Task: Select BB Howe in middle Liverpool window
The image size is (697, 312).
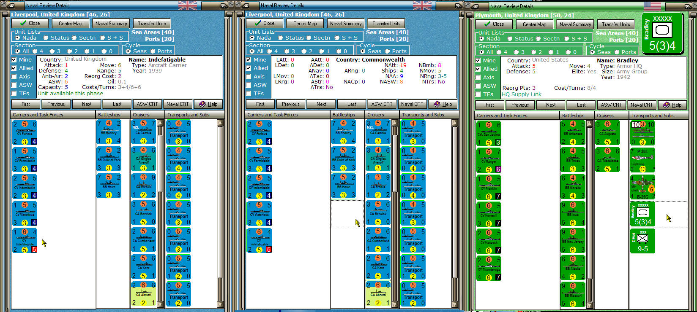Action: [x=344, y=186]
